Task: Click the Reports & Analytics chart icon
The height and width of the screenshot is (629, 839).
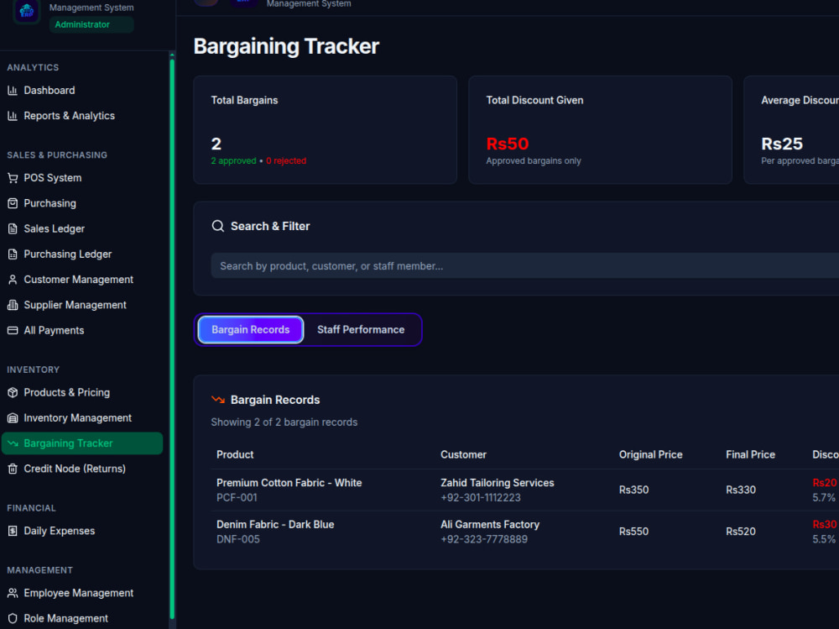Action: (x=13, y=116)
